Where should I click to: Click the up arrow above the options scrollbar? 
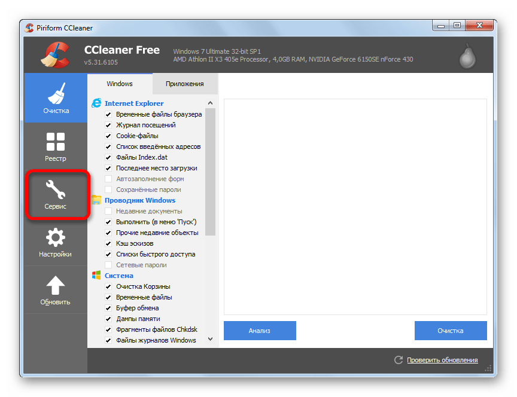coord(210,103)
